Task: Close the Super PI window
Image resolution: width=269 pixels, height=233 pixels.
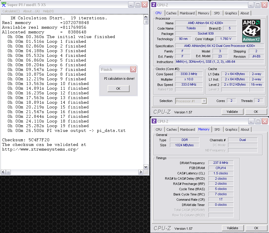Action: click(145, 5)
